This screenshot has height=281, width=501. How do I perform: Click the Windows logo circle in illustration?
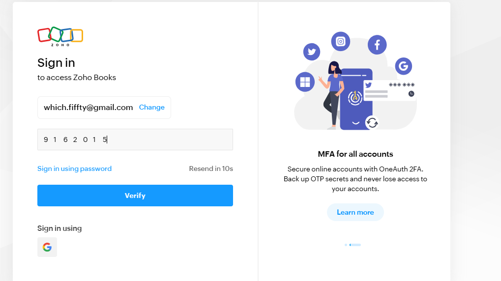pyautogui.click(x=305, y=82)
